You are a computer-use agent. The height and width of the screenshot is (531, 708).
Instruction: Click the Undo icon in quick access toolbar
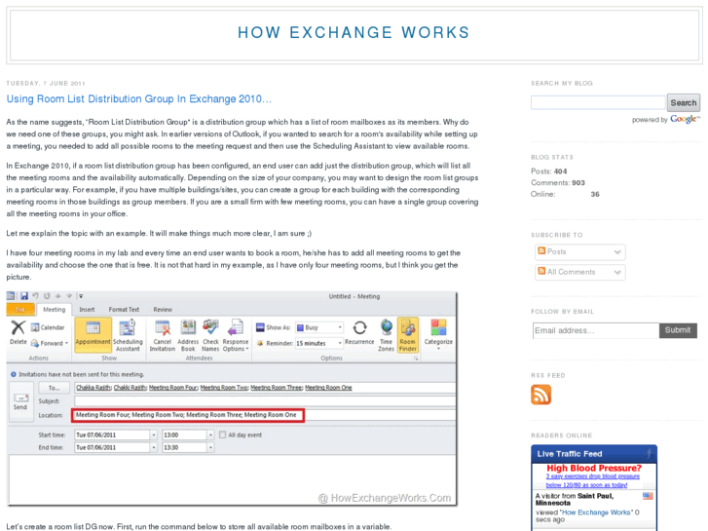[x=35, y=296]
